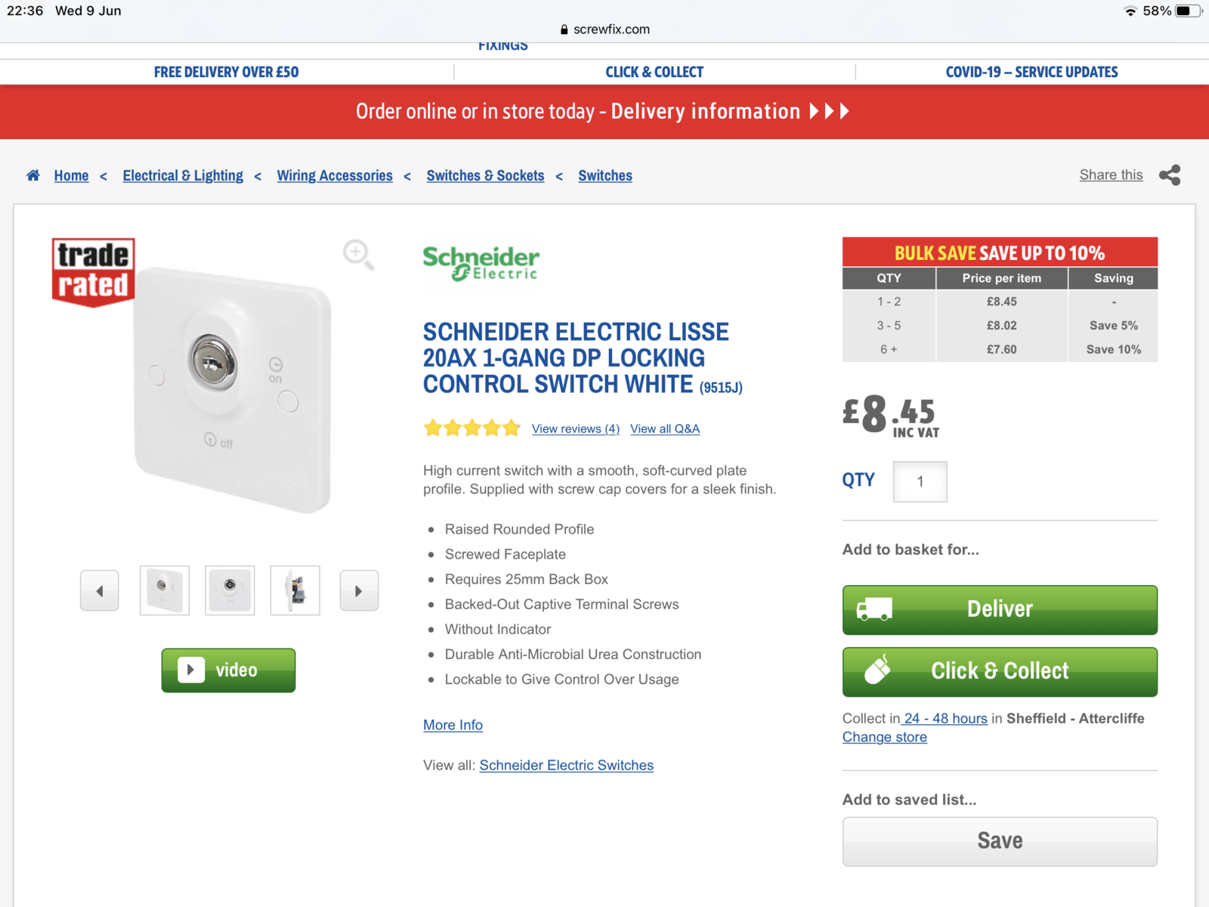Select the third product thumbnail
Image resolution: width=1209 pixels, height=907 pixels.
tap(295, 590)
